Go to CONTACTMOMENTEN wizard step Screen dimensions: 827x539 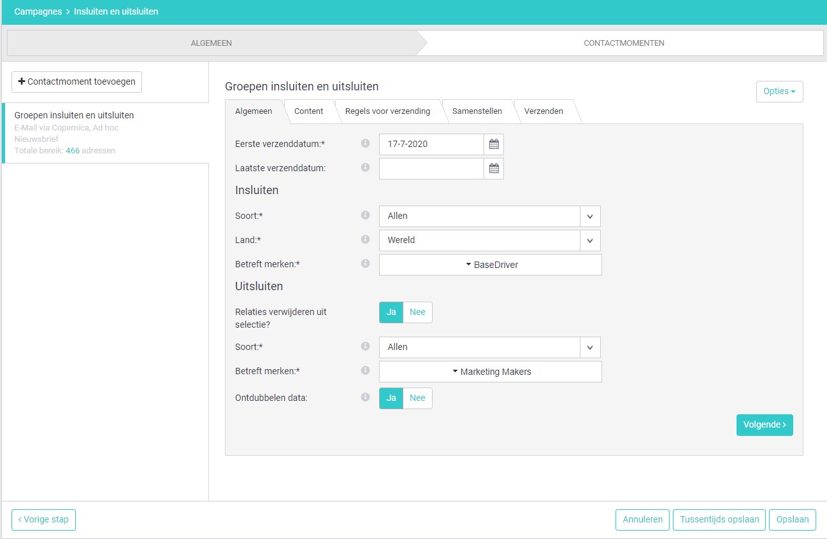click(x=624, y=43)
